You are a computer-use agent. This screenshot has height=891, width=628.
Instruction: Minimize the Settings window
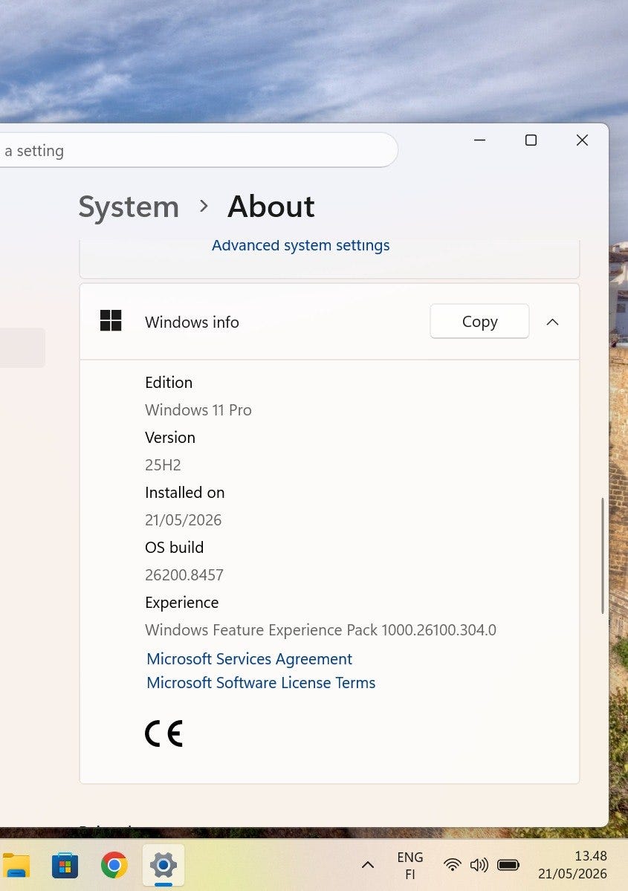[479, 140]
